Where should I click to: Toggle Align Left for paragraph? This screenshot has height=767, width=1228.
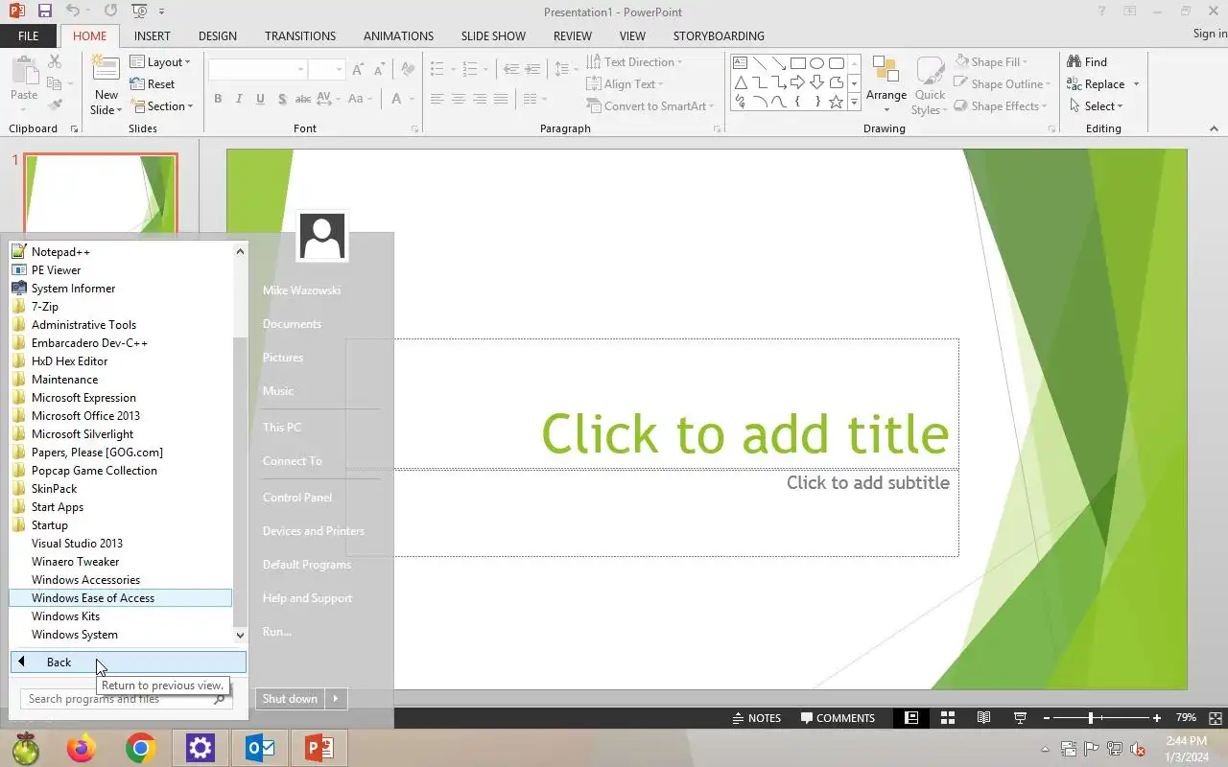click(437, 99)
